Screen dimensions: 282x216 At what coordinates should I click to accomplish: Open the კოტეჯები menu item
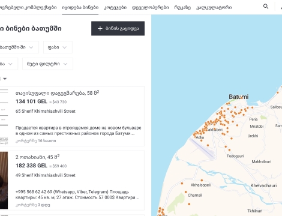coord(115,8)
